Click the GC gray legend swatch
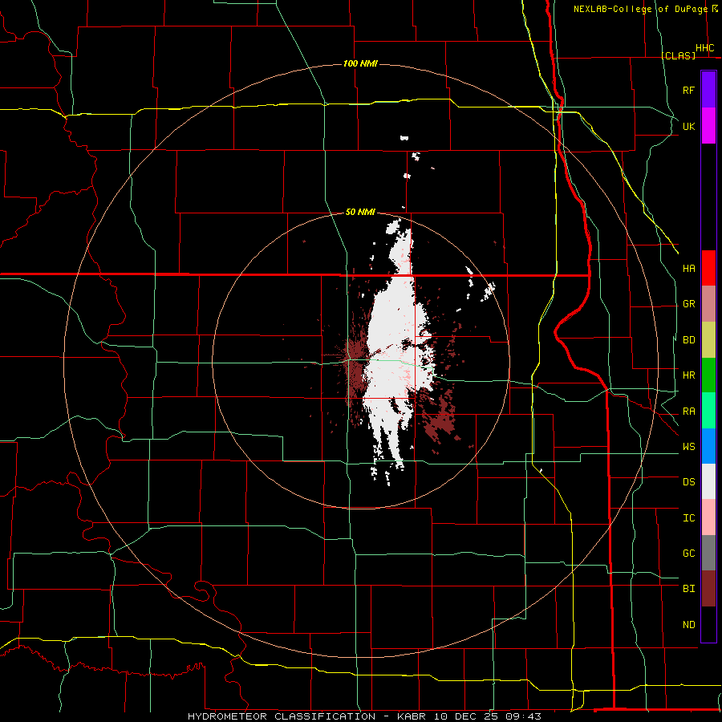 click(708, 553)
